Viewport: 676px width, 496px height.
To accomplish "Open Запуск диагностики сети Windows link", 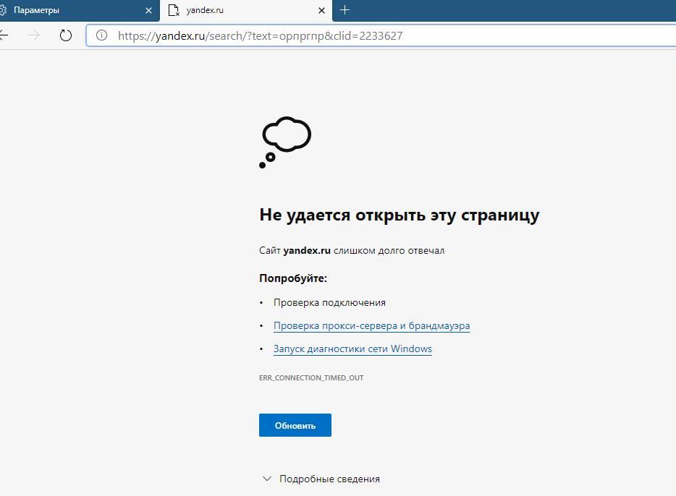I will point(352,349).
